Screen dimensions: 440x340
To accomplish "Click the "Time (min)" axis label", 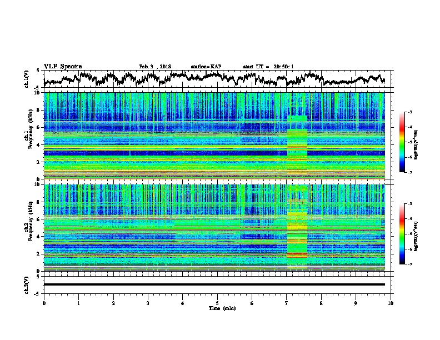I will point(222,308).
